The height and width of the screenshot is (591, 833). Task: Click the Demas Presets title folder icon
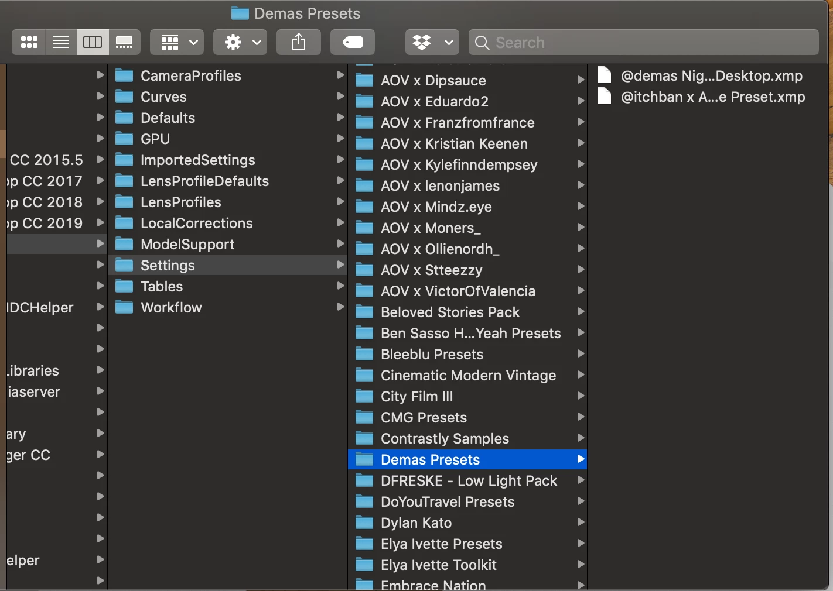(x=240, y=13)
